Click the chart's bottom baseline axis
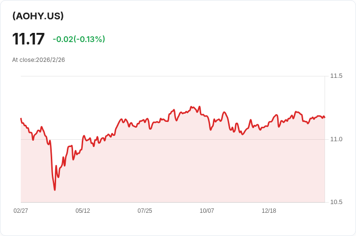This screenshot has height=236, width=356. (x=169, y=202)
